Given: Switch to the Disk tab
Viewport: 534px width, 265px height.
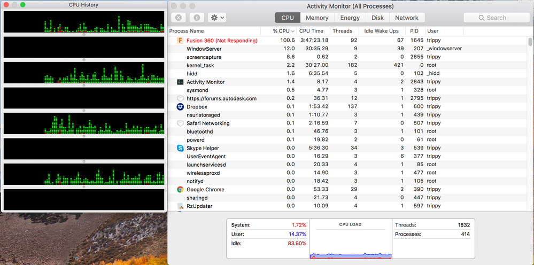Looking at the screenshot, I should click(377, 18).
